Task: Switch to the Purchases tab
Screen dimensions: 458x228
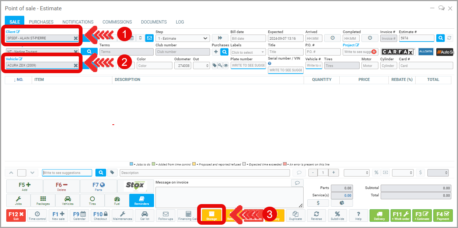Action: (x=41, y=22)
